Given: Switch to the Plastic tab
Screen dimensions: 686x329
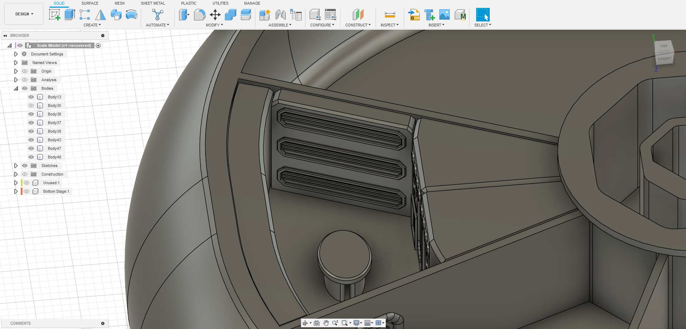Looking at the screenshot, I should click(x=189, y=3).
